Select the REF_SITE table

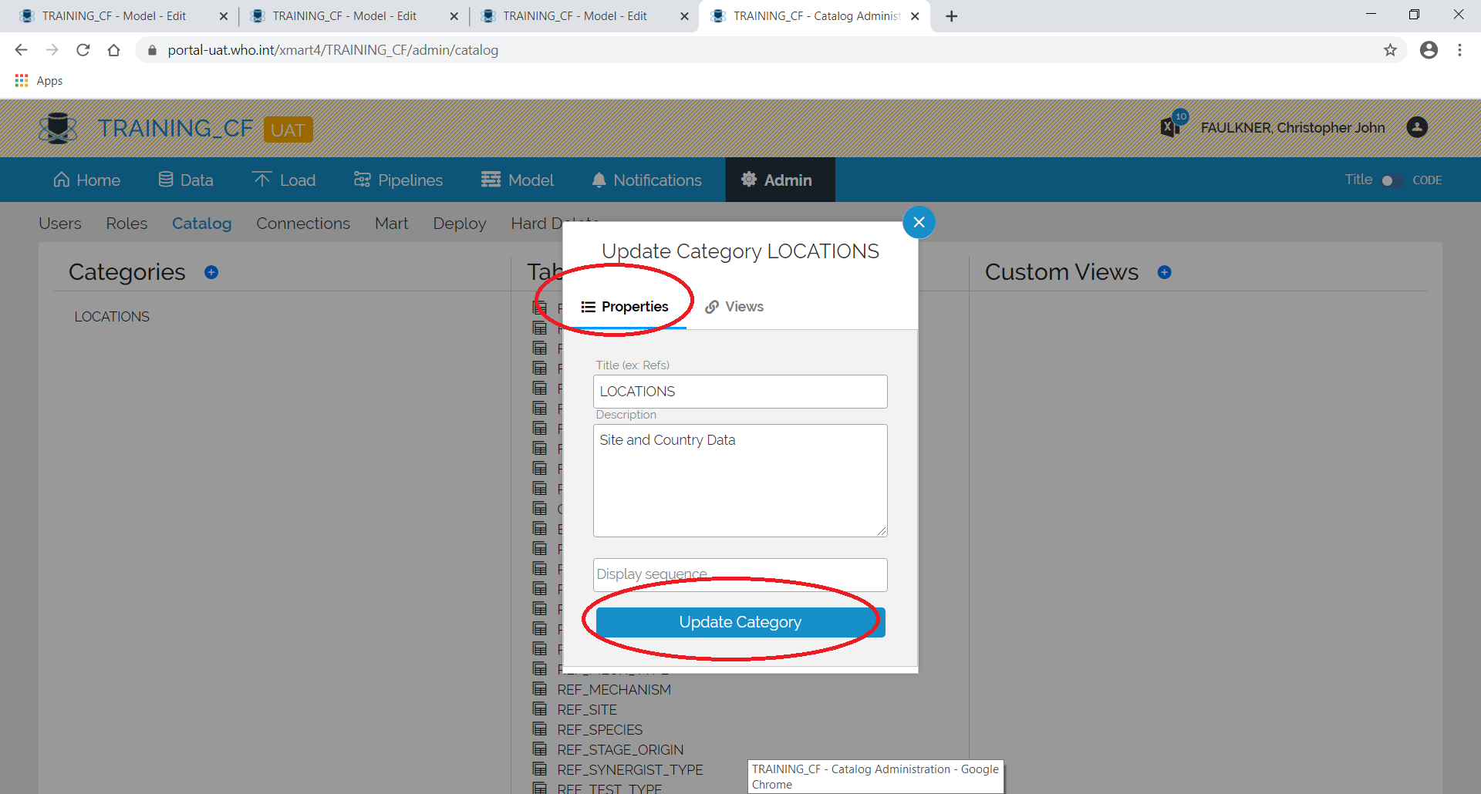[x=587, y=710]
